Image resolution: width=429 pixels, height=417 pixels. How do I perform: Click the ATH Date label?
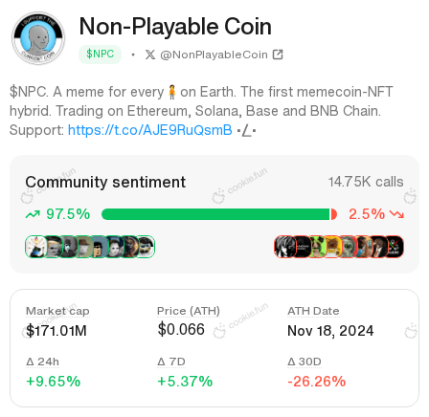(x=313, y=311)
